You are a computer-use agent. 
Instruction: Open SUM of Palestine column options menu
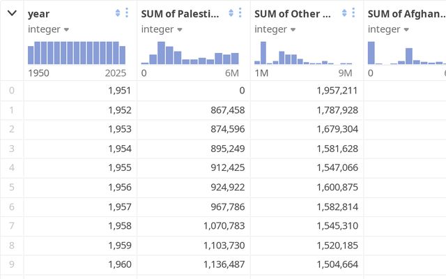(x=240, y=13)
